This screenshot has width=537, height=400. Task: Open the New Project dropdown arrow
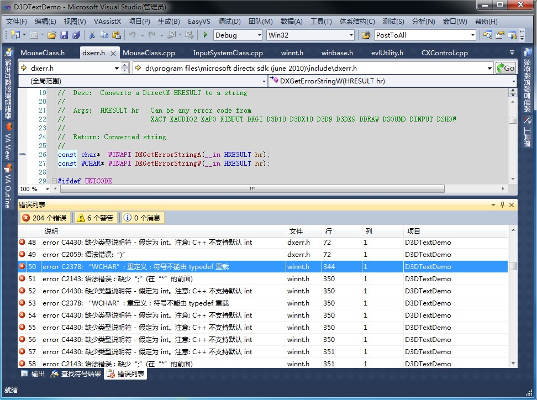[x=24, y=35]
